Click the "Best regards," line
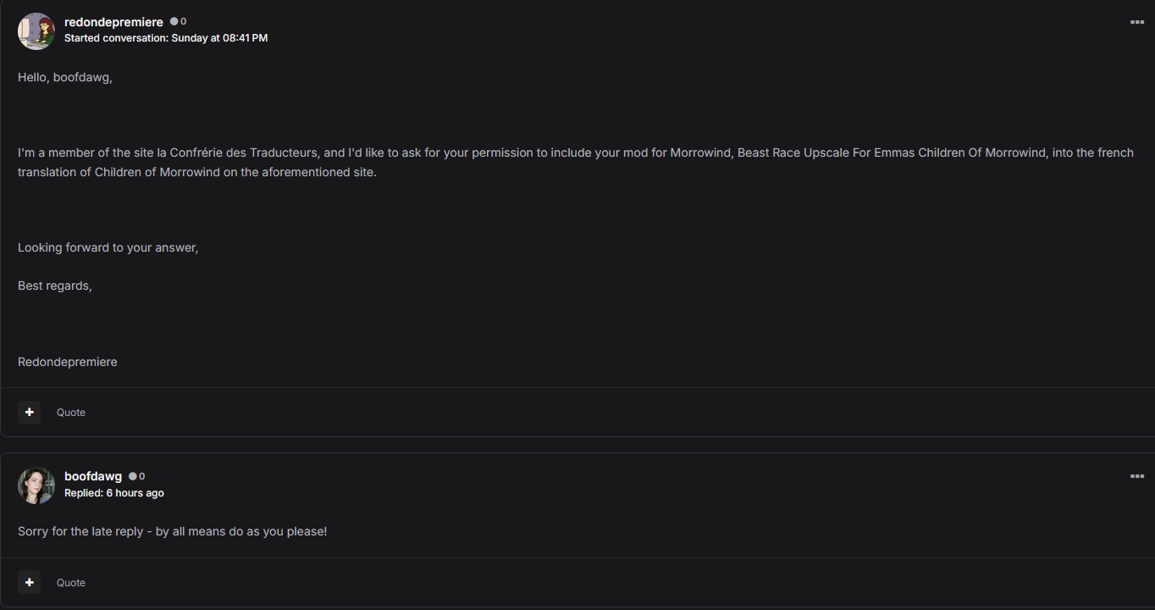1155x610 pixels. tap(55, 286)
